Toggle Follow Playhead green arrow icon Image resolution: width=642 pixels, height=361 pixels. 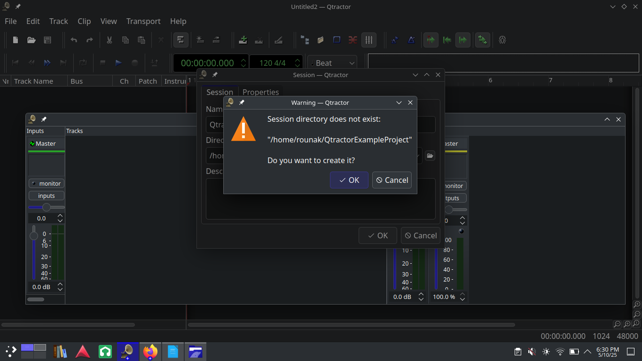431,40
